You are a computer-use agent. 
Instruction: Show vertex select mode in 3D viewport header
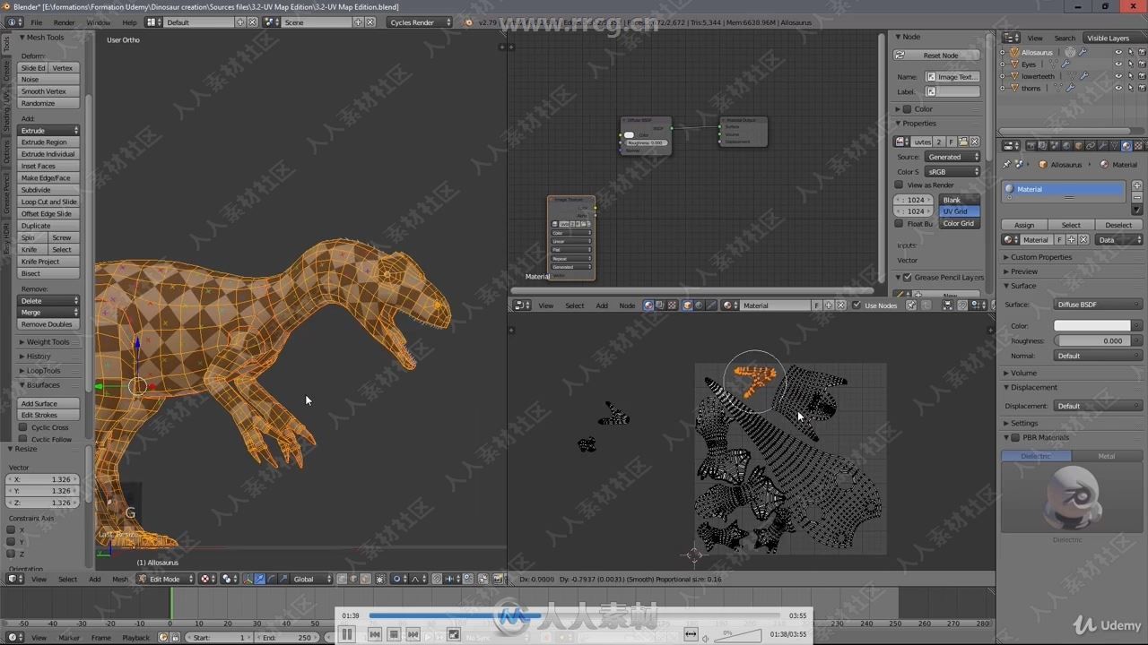[341, 579]
